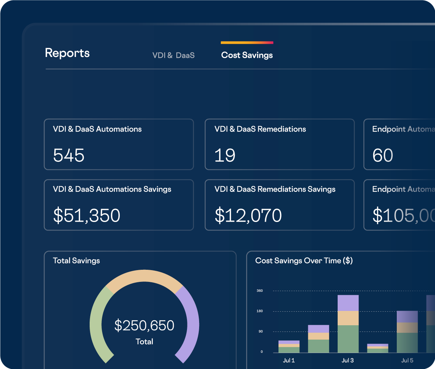Open the Cost Savings Over Time chart
435x369 pixels.
point(338,309)
